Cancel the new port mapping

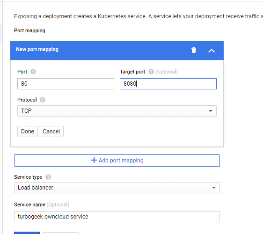click(x=51, y=132)
